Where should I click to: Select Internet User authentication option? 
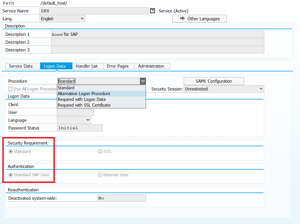100,175
